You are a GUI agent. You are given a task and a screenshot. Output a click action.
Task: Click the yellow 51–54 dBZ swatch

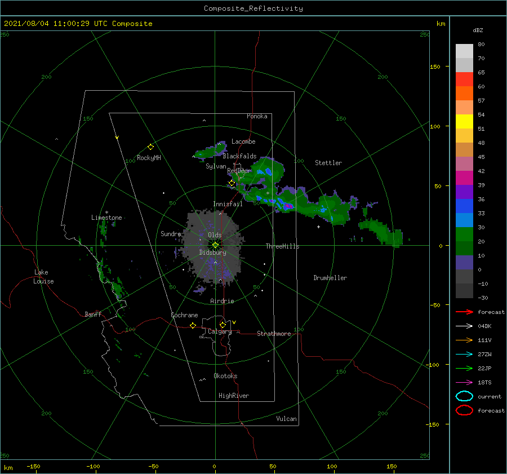point(464,122)
